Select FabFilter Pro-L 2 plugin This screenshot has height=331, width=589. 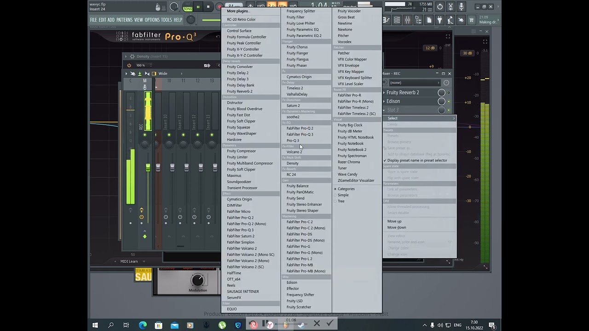[299, 259]
